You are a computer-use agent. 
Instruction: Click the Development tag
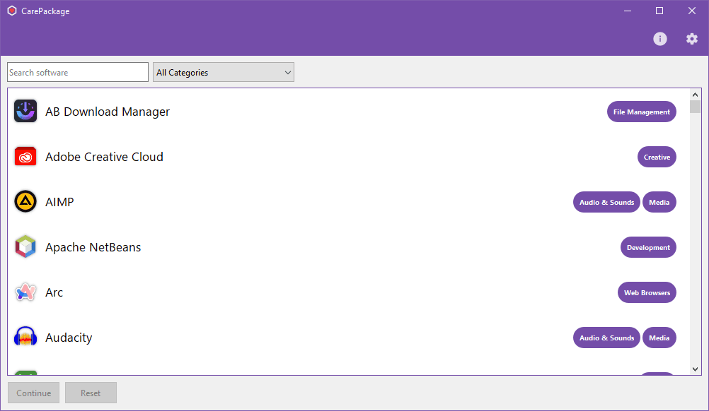pos(648,247)
